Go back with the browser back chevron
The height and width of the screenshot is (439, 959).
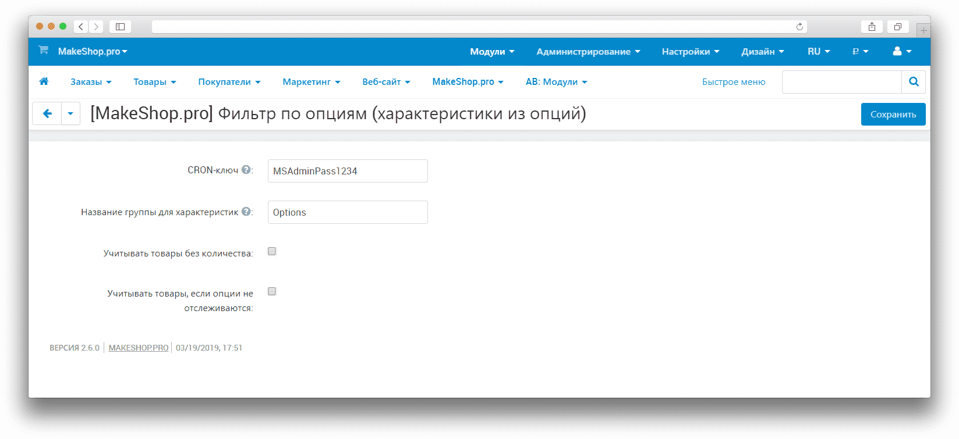[82, 27]
